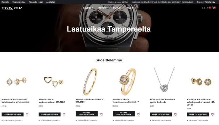Open the Arvokellot top link
219x125 pixels.
pyautogui.click(x=51, y=2)
